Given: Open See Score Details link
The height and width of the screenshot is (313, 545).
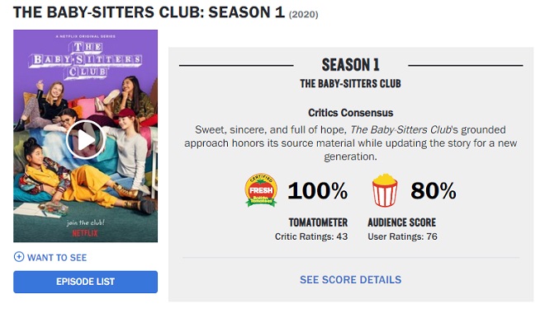Looking at the screenshot, I should click(351, 280).
